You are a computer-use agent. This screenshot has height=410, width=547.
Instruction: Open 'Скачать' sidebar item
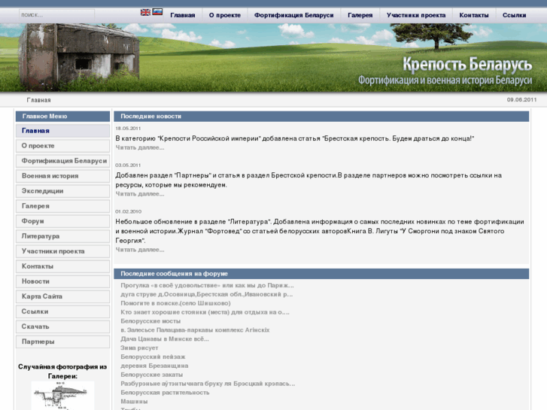[x=62, y=326]
